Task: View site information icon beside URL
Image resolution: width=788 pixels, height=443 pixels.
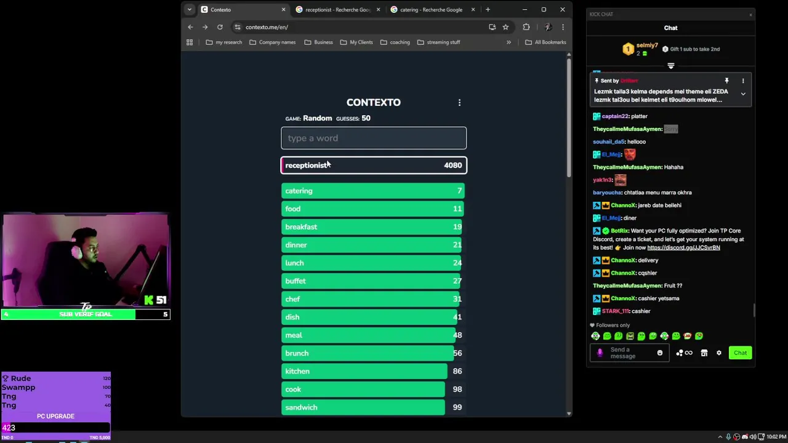Action: click(x=238, y=27)
